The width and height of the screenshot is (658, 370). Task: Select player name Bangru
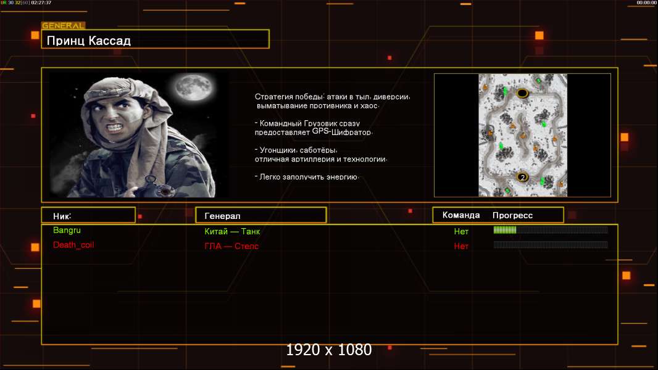pyautogui.click(x=67, y=230)
